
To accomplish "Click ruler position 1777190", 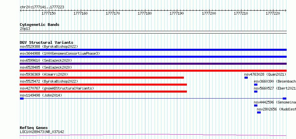I will [177, 13].
